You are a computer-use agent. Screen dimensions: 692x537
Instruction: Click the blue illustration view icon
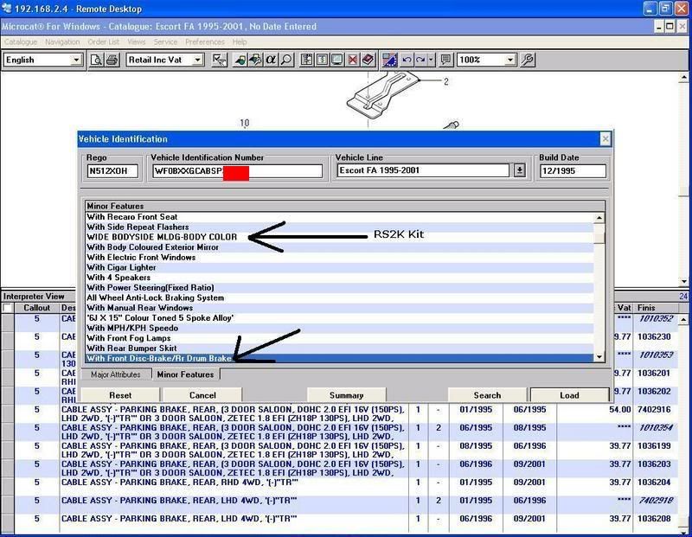pyautogui.click(x=390, y=60)
